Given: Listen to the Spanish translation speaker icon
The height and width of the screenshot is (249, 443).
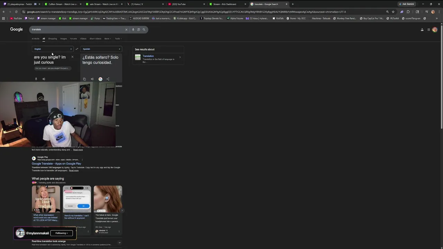Looking at the screenshot, I should point(92,79).
